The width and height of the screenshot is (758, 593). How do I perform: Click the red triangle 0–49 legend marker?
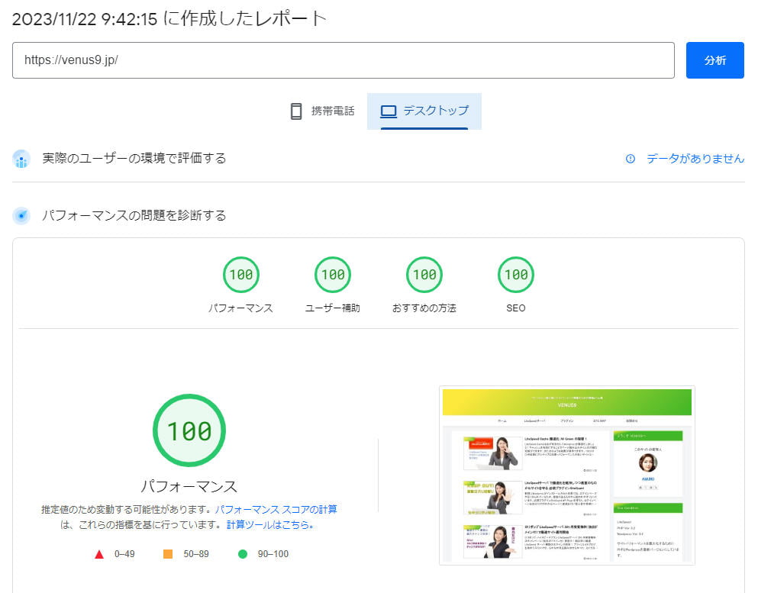pyautogui.click(x=99, y=554)
